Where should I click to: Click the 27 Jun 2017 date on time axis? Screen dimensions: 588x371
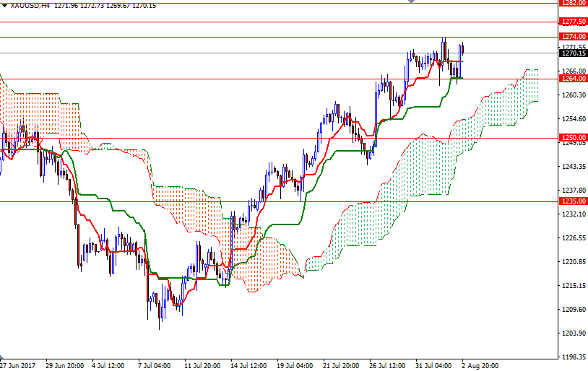point(19,365)
